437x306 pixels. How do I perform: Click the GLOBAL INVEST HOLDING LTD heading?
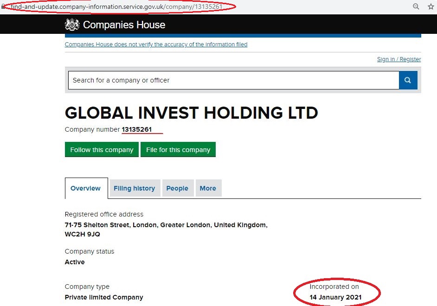pyautogui.click(x=191, y=113)
